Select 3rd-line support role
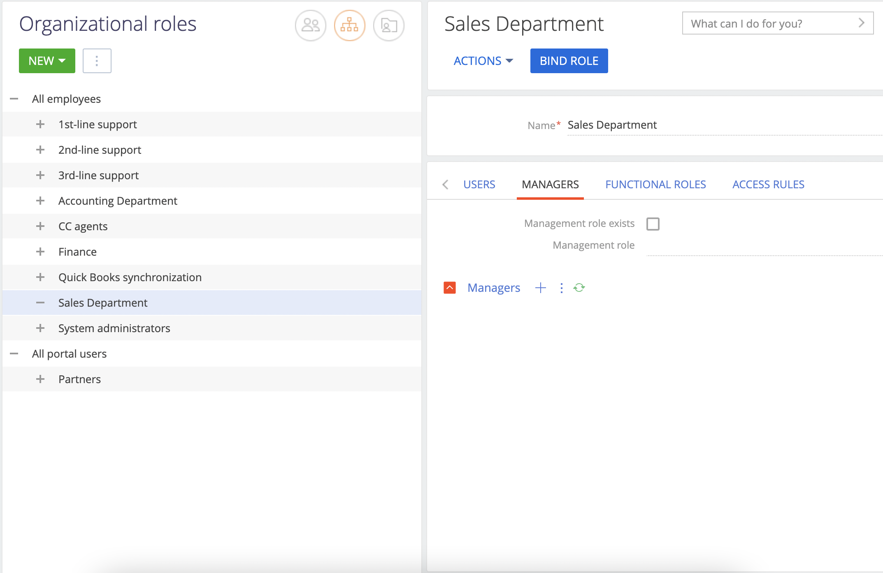 click(x=98, y=175)
